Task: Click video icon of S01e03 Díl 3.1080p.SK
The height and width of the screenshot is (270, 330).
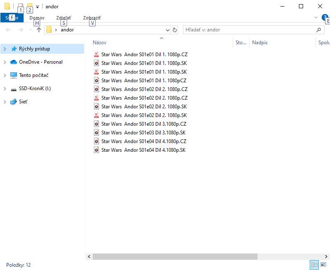Action: pyautogui.click(x=96, y=133)
